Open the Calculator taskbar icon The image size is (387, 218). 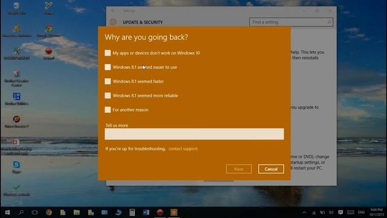132,213
